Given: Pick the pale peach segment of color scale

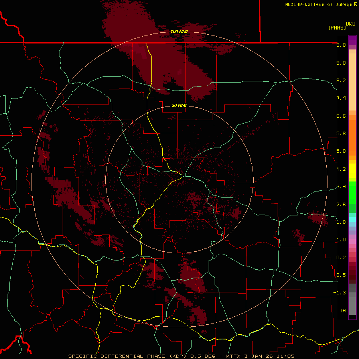Looking at the screenshot, I should [x=352, y=82].
